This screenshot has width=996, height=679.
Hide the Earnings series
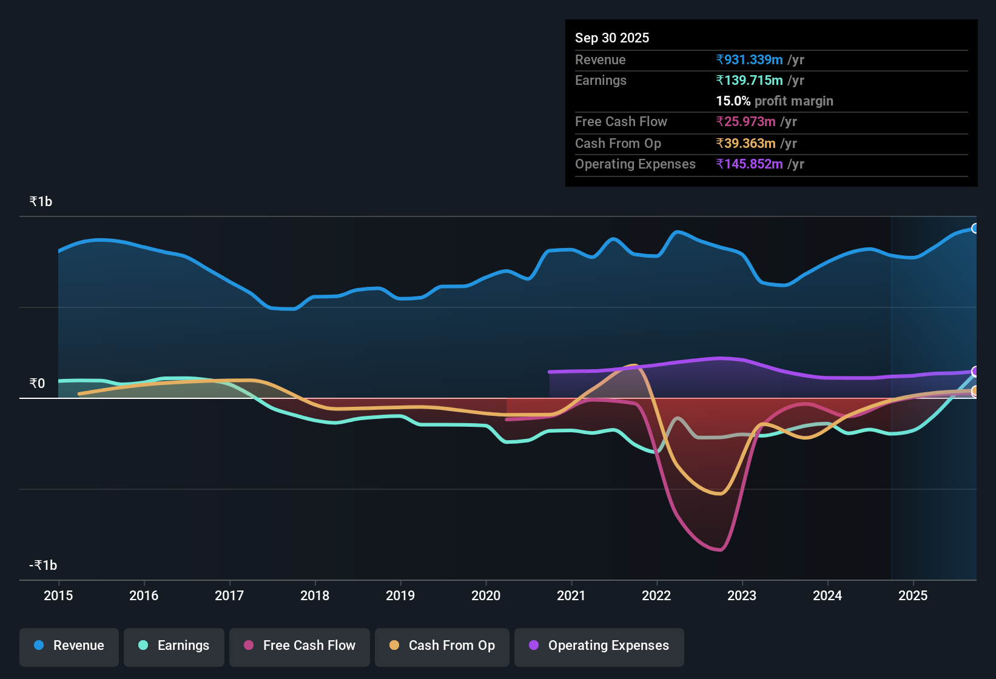point(173,646)
